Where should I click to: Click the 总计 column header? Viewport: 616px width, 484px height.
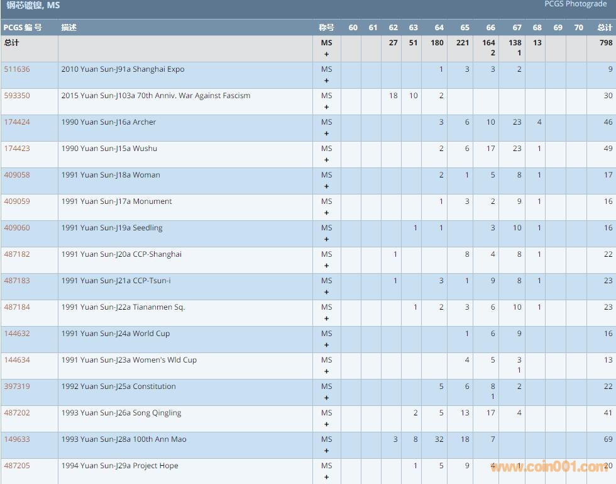[x=604, y=28]
